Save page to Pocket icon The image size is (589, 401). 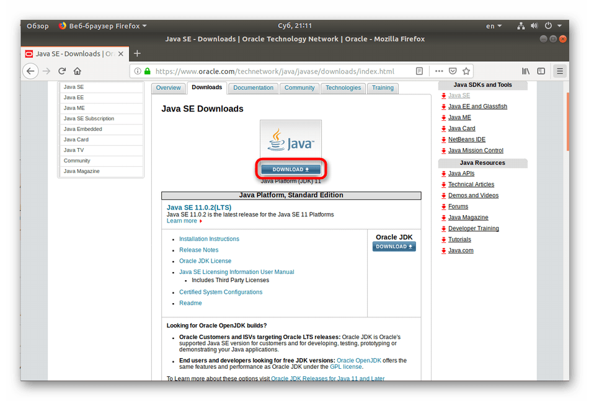coord(453,71)
